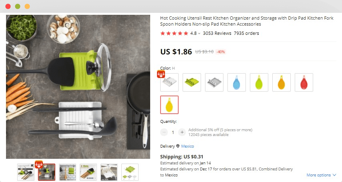
Task: Open the 3053 Reviews link
Action: pos(217,33)
